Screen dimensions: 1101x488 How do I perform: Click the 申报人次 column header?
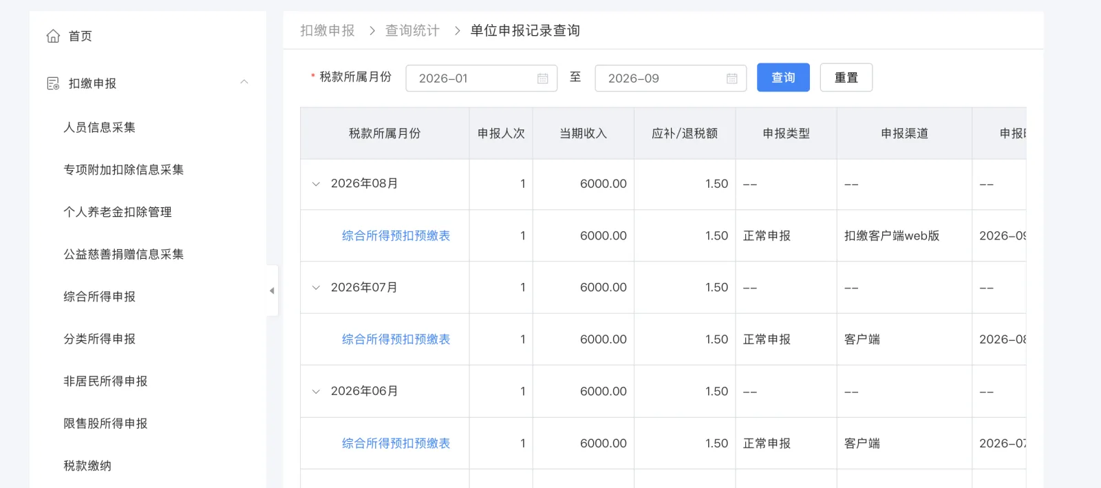(501, 134)
